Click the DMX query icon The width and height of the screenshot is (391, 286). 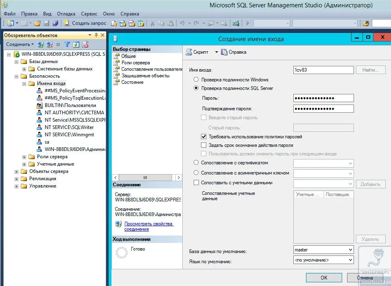click(132, 23)
